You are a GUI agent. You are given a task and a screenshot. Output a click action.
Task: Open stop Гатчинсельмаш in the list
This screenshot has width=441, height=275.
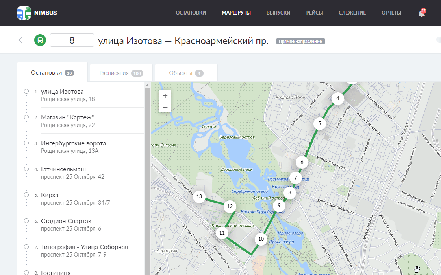click(x=63, y=169)
